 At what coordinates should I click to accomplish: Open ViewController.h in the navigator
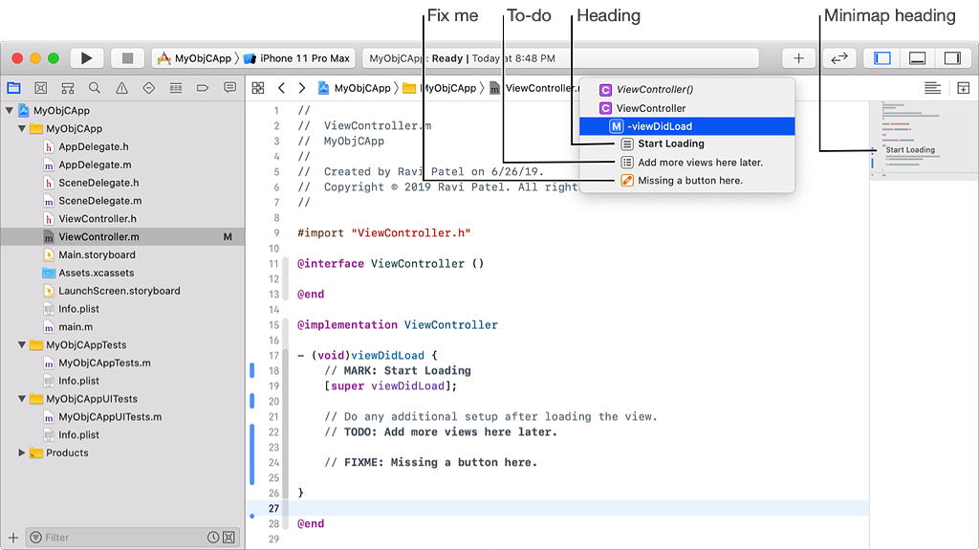pyautogui.click(x=98, y=219)
